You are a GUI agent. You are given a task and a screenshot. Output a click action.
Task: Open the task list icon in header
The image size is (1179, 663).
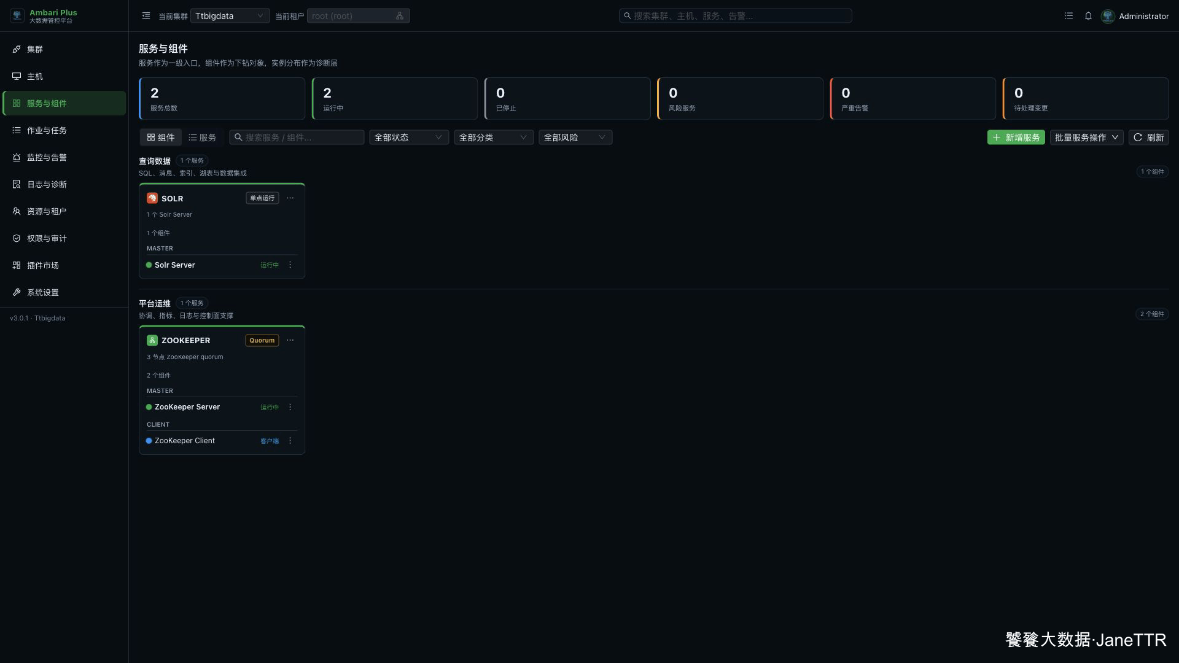[1068, 16]
